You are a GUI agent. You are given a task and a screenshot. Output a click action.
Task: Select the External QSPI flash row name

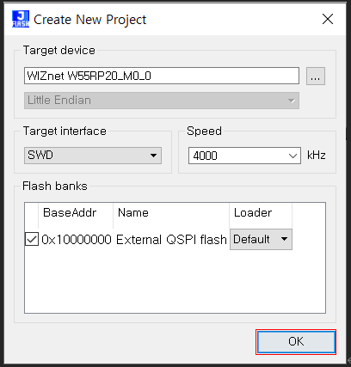coord(171,240)
